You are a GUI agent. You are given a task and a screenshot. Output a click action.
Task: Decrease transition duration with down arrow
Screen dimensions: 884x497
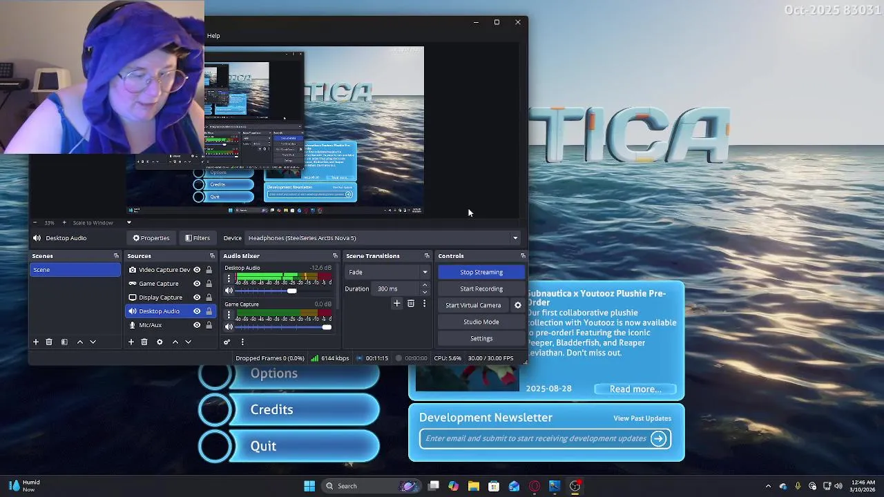tap(424, 292)
